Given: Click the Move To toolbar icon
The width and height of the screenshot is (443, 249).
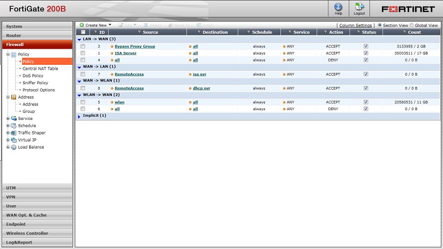Looking at the screenshot, I should coord(170,25).
